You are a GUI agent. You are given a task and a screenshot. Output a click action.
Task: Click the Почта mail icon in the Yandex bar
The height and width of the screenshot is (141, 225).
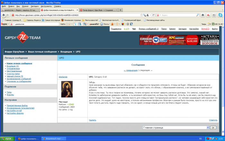pyautogui.click(x=102, y=24)
